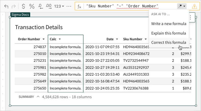
Task: Click the undo arrow icon
Action: [x=7, y=6]
